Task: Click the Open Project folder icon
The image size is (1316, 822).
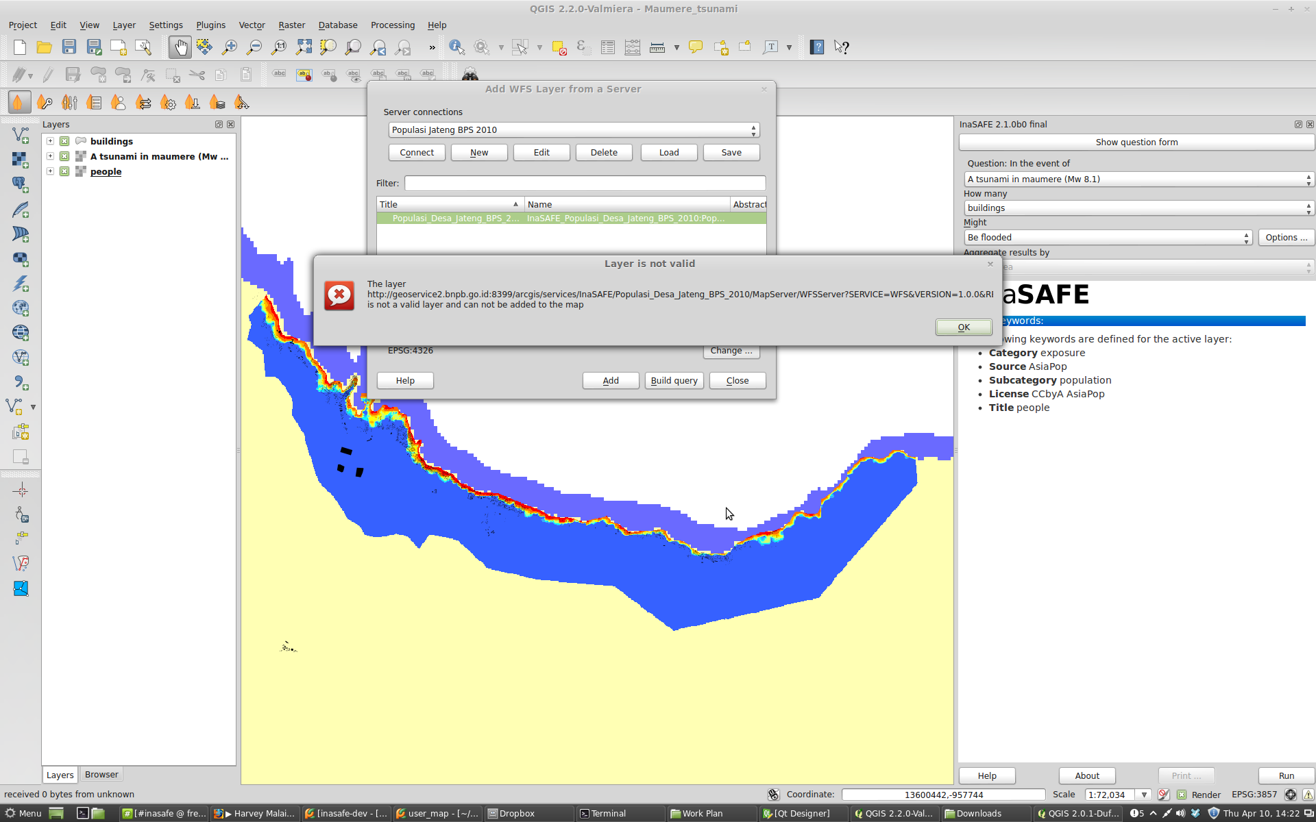Action: tap(44, 47)
